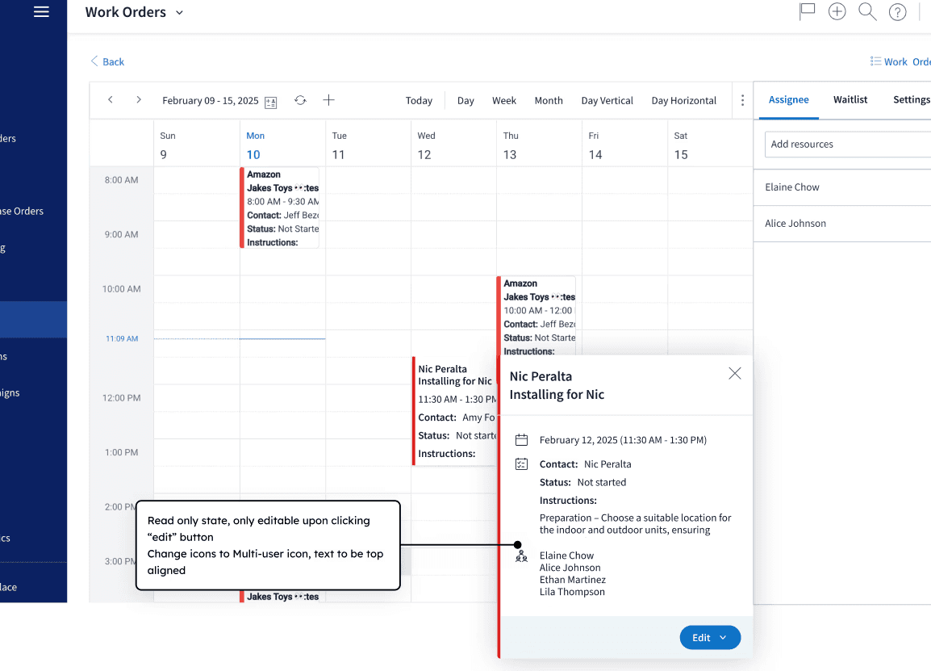
Task: Click the flag icon in header
Action: pos(807,11)
